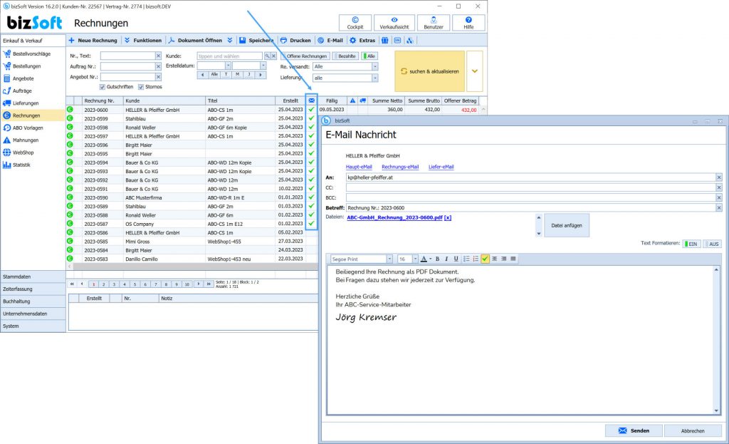Open the Cockpit view
Image resolution: width=729 pixels, height=444 pixels.
[355, 23]
